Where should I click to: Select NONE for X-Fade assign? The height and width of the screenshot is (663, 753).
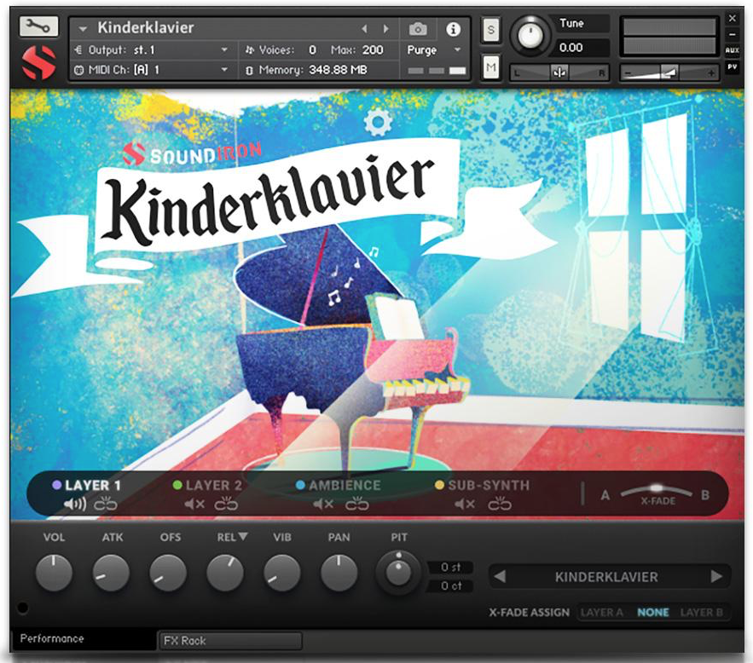point(652,612)
